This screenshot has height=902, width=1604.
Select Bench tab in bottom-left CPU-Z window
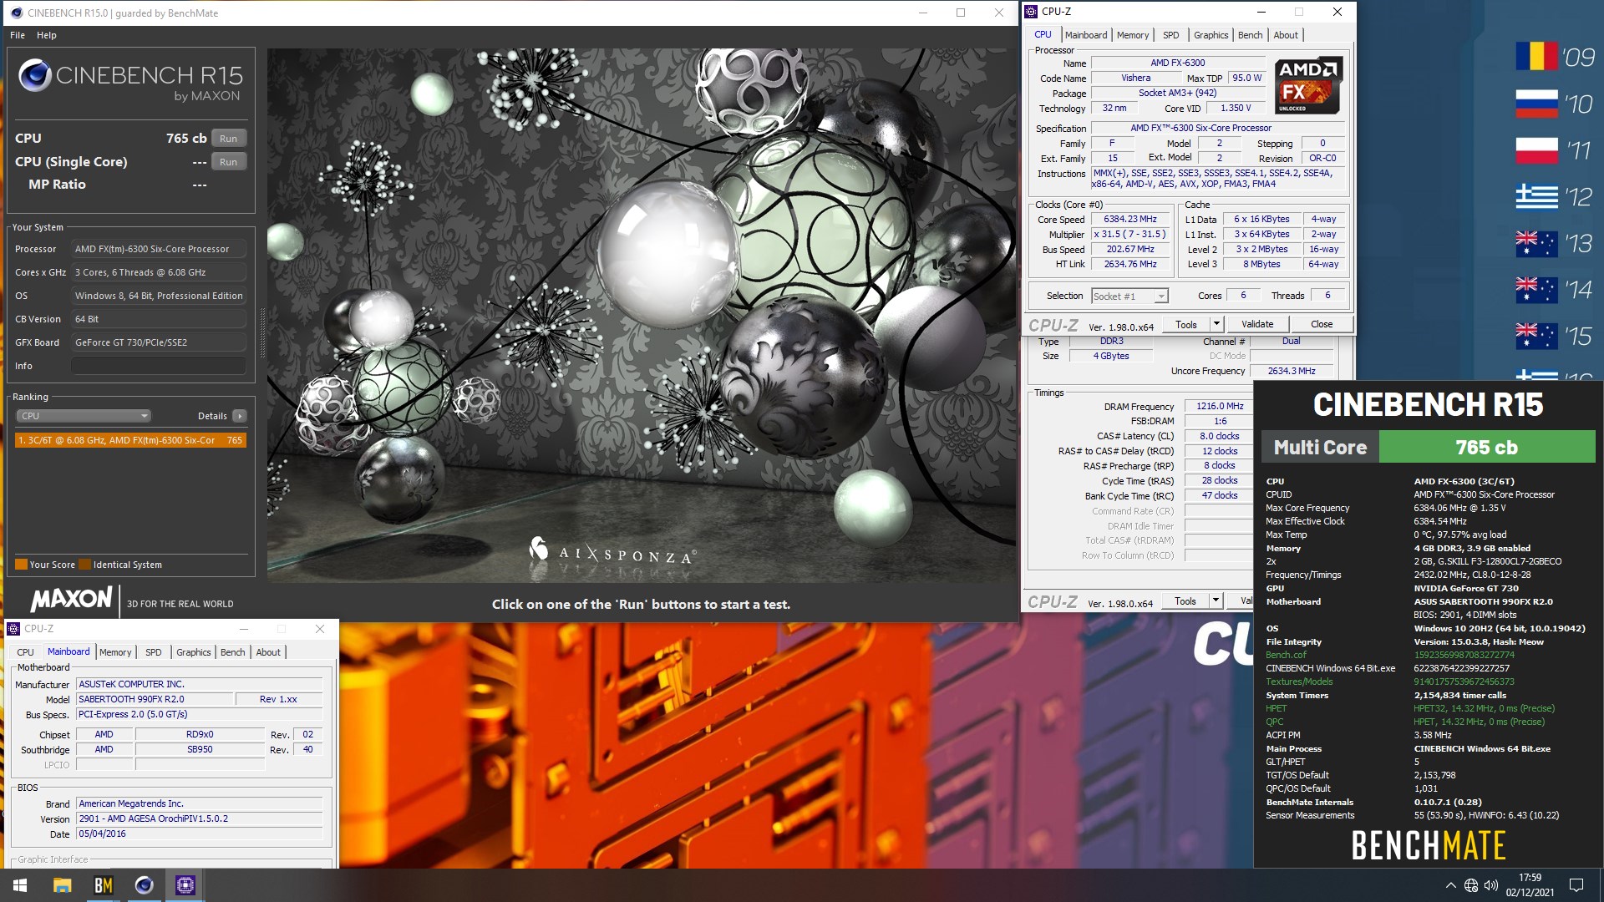pyautogui.click(x=233, y=652)
